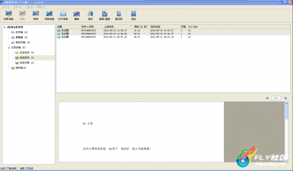The width and height of the screenshot is (293, 171).
Task: Click the greyed 发送 send icon
Action: coord(22,16)
